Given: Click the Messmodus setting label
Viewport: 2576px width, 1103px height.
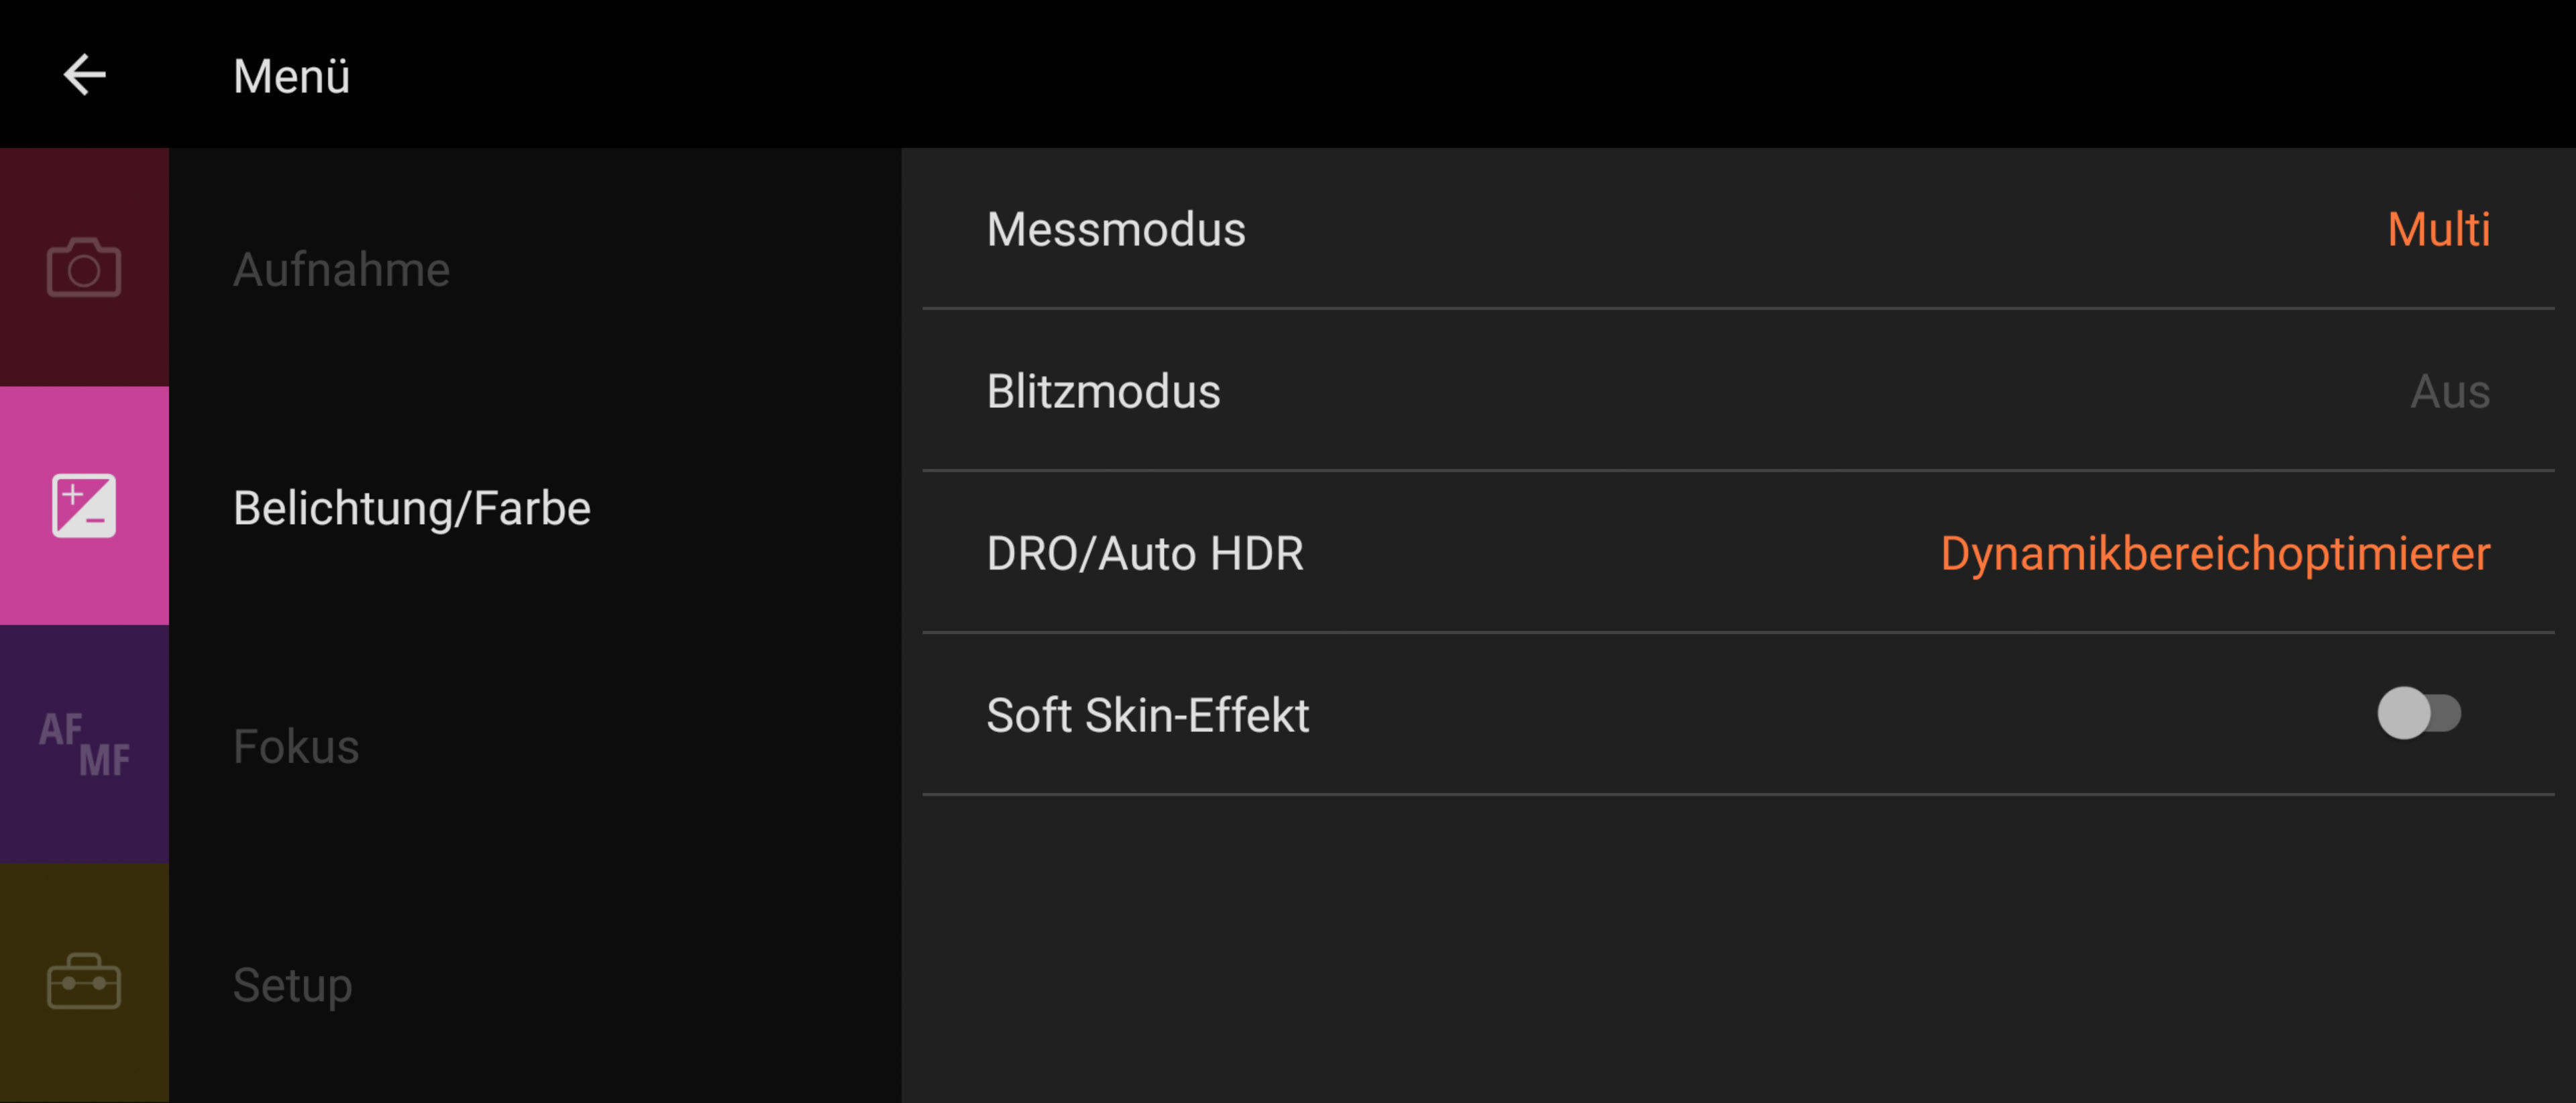Looking at the screenshot, I should tap(1116, 230).
